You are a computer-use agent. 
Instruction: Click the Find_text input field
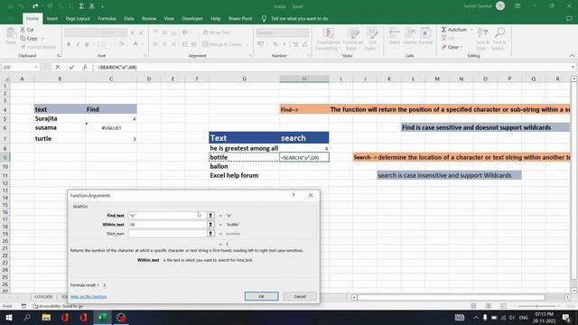(167, 215)
